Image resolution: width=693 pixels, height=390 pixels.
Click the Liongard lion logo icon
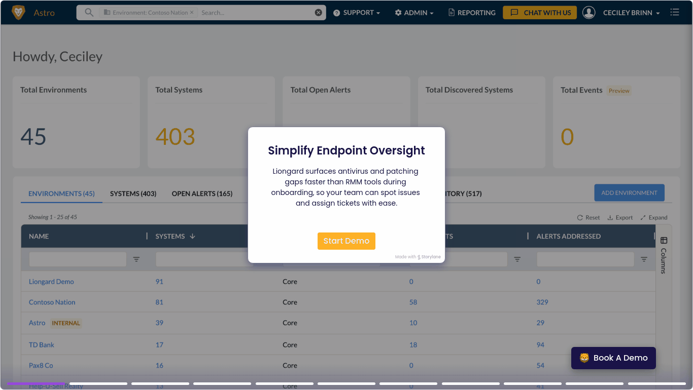(x=18, y=13)
